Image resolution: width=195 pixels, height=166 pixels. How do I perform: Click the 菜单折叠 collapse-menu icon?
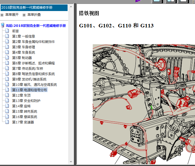24,15
